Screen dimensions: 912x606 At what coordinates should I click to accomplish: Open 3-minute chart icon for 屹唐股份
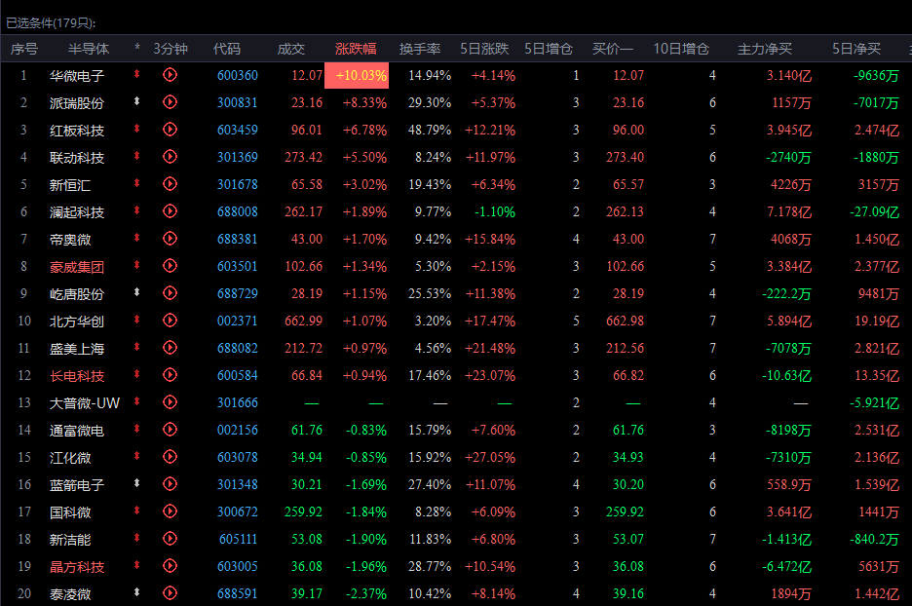point(170,293)
